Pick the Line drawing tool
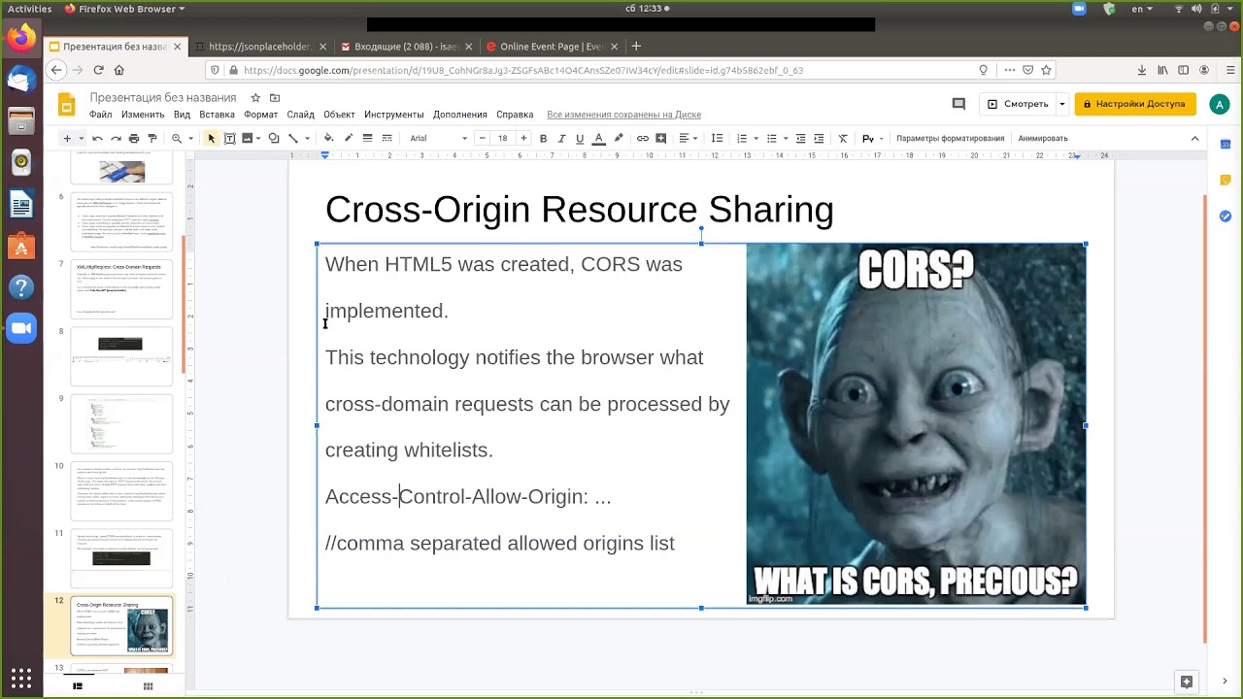This screenshot has height=699, width=1243. coord(292,138)
